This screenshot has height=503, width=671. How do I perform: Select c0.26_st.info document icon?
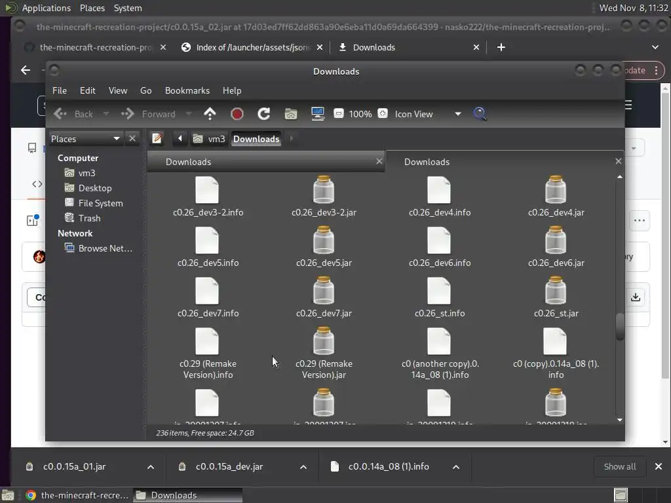(x=439, y=291)
